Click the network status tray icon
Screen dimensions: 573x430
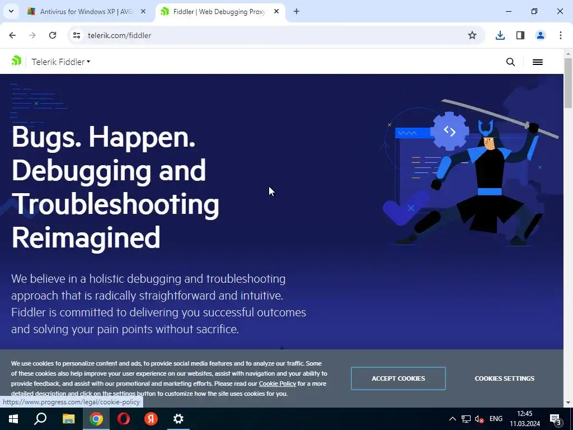[466, 419]
